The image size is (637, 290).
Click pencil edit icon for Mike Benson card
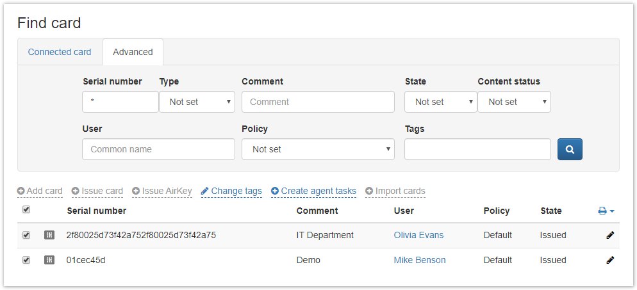pos(610,260)
